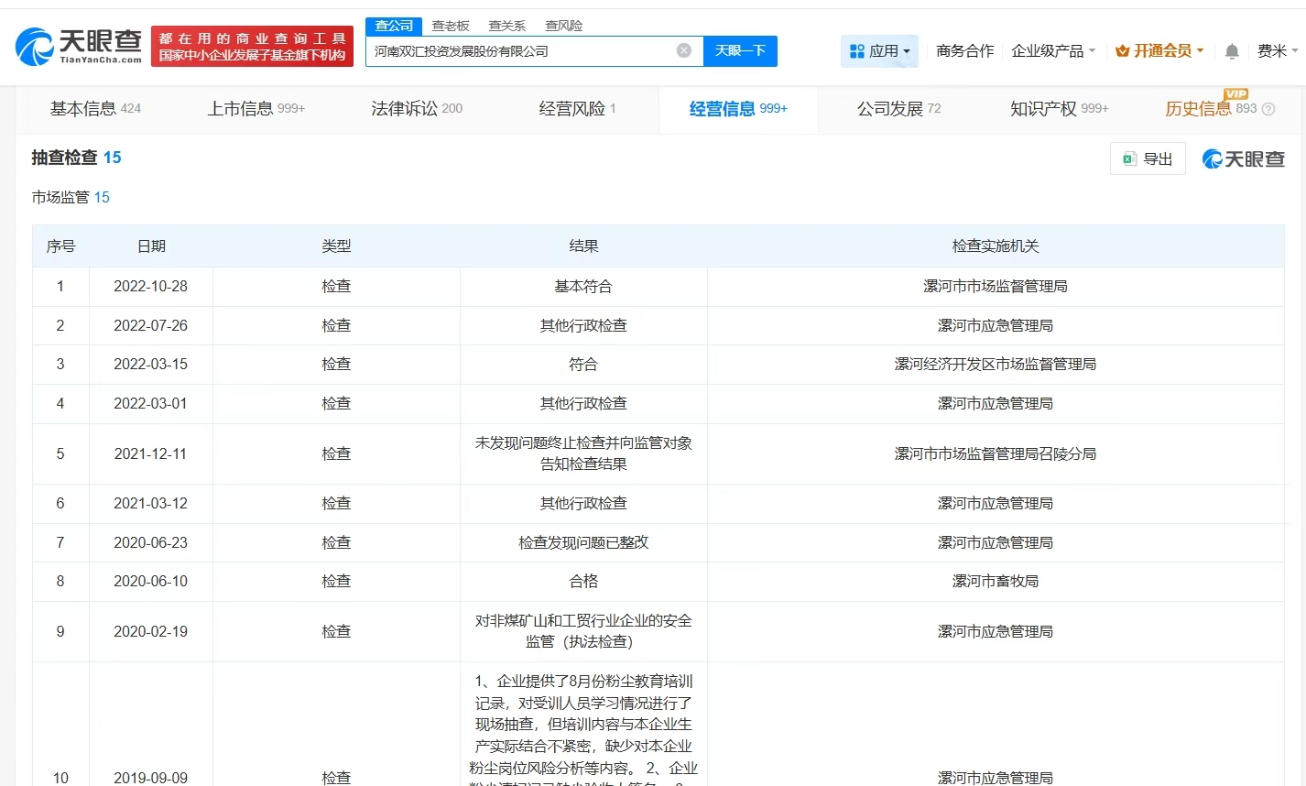Click the date 2020-02-19

click(150, 632)
